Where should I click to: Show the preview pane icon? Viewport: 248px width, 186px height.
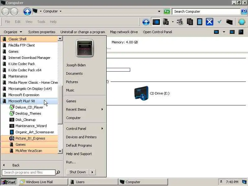(232, 32)
